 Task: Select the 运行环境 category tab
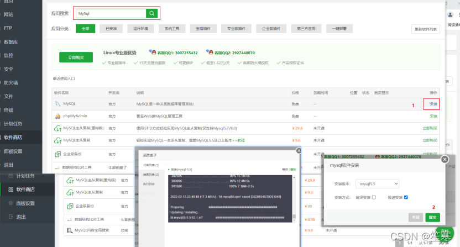141,29
